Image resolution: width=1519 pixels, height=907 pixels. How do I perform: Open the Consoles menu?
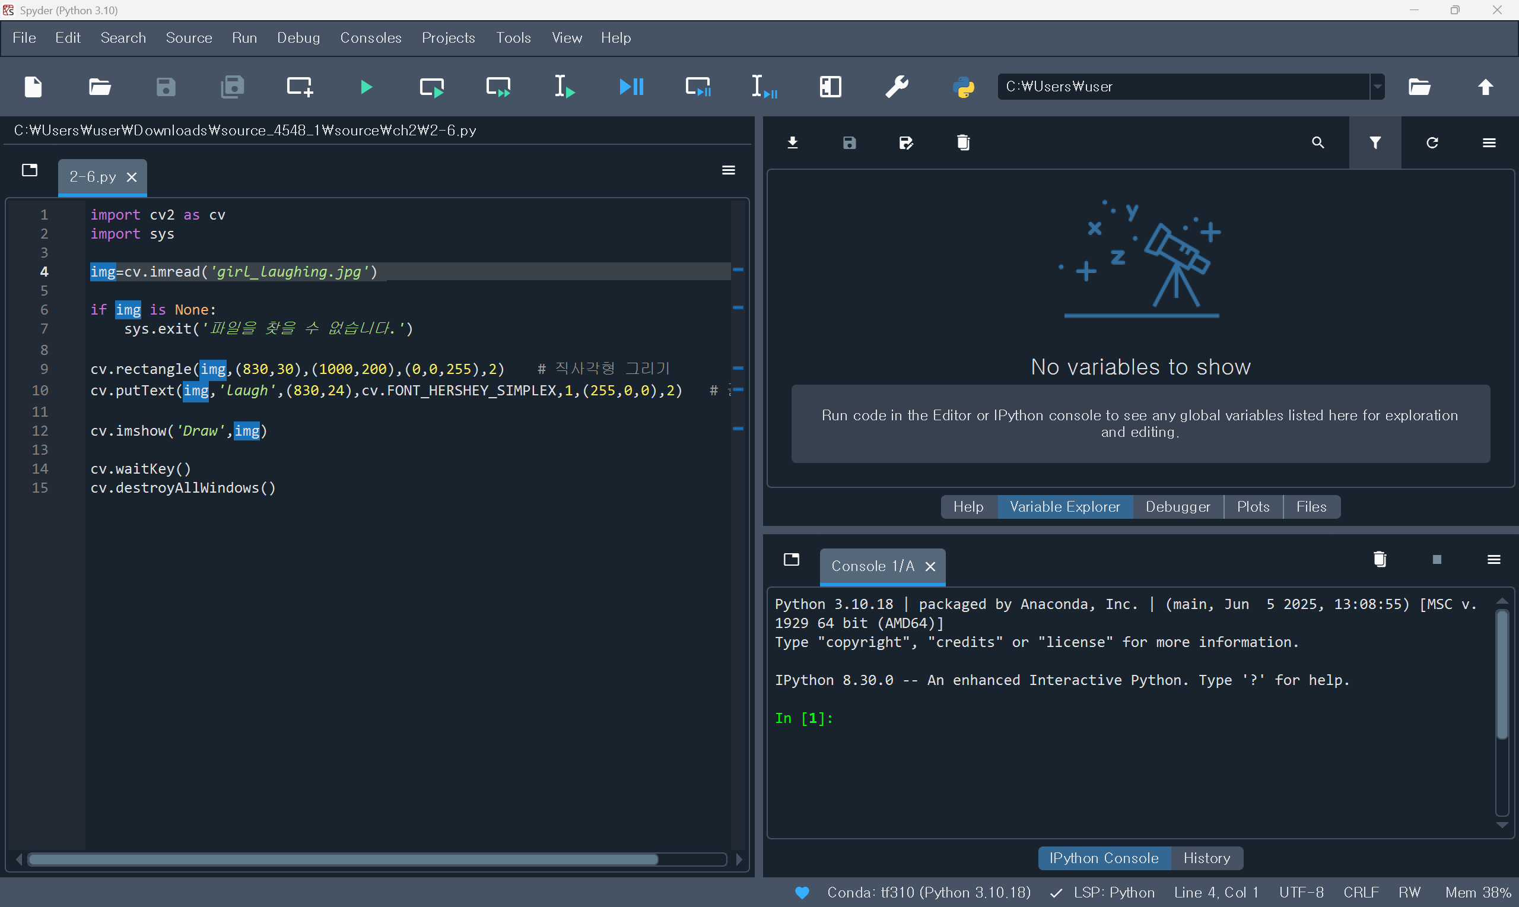point(370,38)
